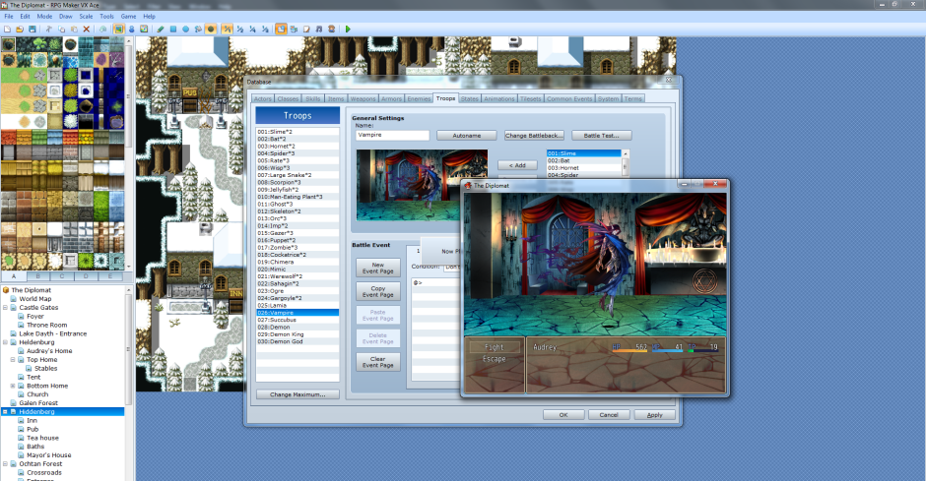Image resolution: width=926 pixels, height=481 pixels.
Task: Click the Clear Event Page button
Action: (x=378, y=363)
